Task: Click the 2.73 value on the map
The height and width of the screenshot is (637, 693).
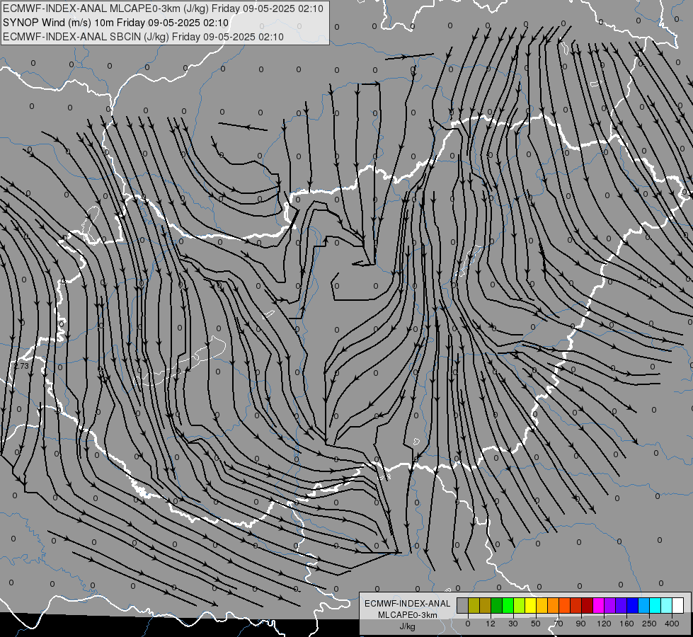Action: tap(21, 366)
